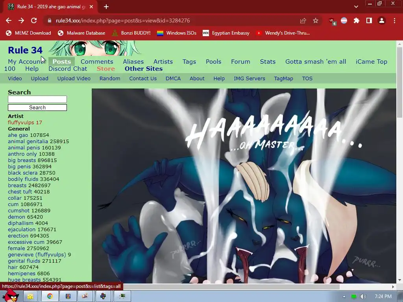Open the Pools page

point(213,62)
